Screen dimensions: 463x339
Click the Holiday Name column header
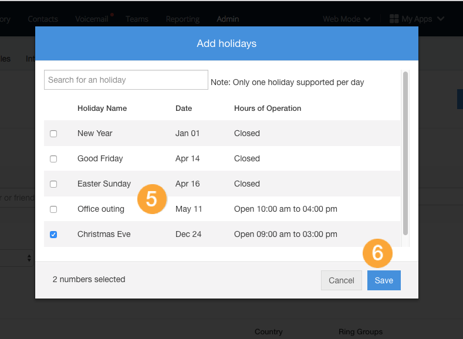102,109
